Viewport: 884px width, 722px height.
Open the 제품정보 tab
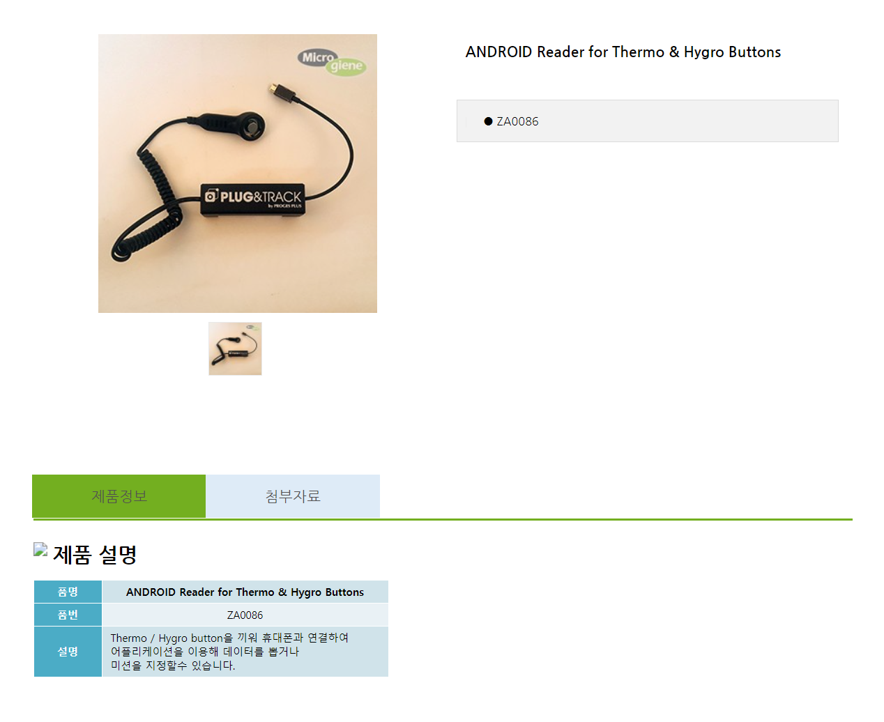tap(119, 496)
